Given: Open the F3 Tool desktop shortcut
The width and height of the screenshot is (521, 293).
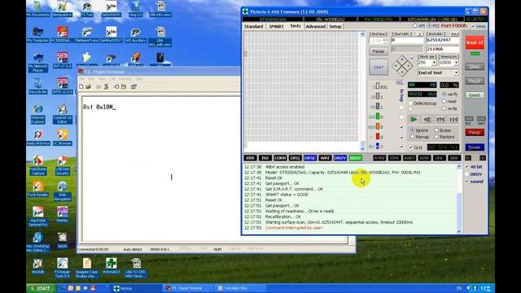Looking at the screenshot, I should coord(87,8).
